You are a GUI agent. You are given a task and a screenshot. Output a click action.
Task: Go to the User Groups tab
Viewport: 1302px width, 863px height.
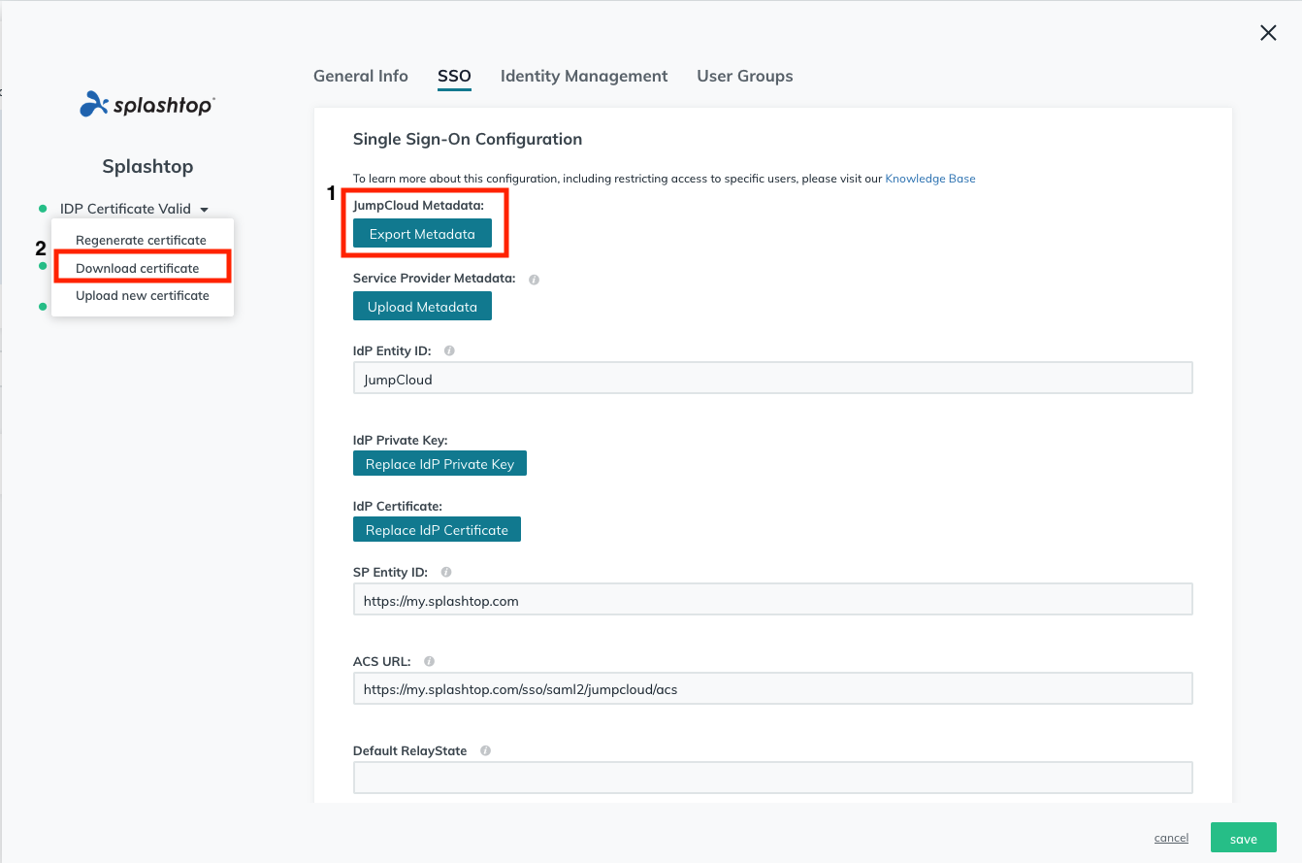[x=745, y=76]
